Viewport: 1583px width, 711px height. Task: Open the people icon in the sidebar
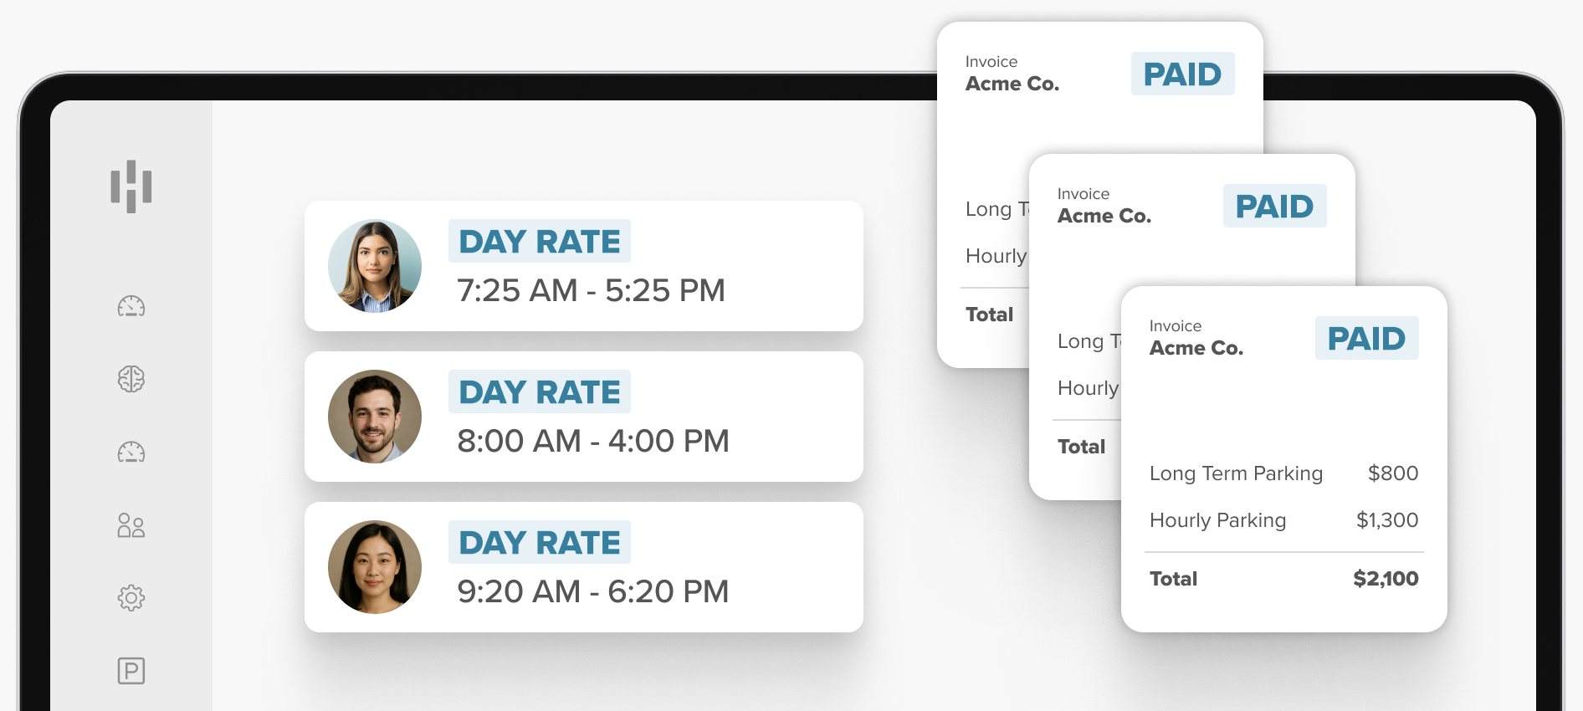click(131, 525)
